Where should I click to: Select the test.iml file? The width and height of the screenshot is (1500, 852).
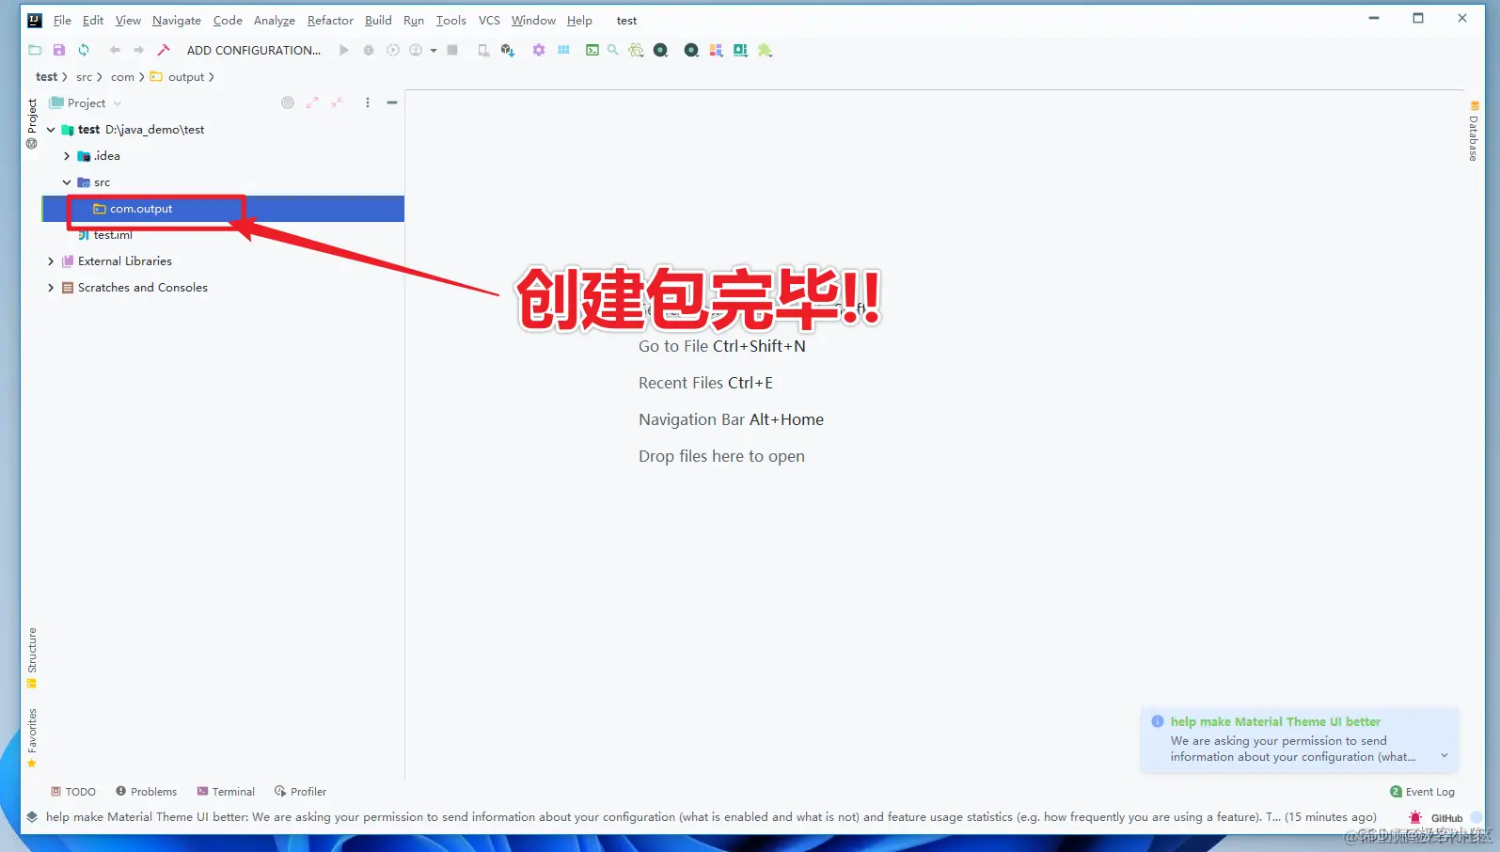[x=113, y=235]
